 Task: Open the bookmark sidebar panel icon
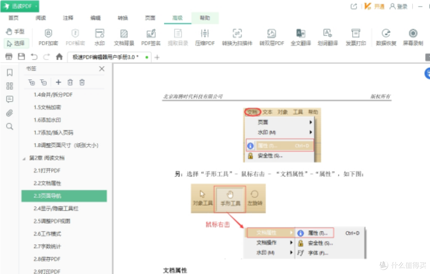(10, 73)
